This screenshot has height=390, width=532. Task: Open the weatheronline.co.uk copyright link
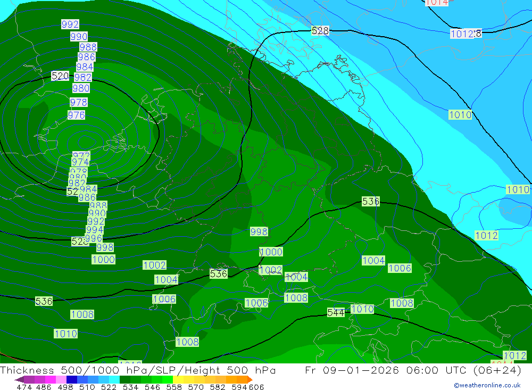point(487,385)
